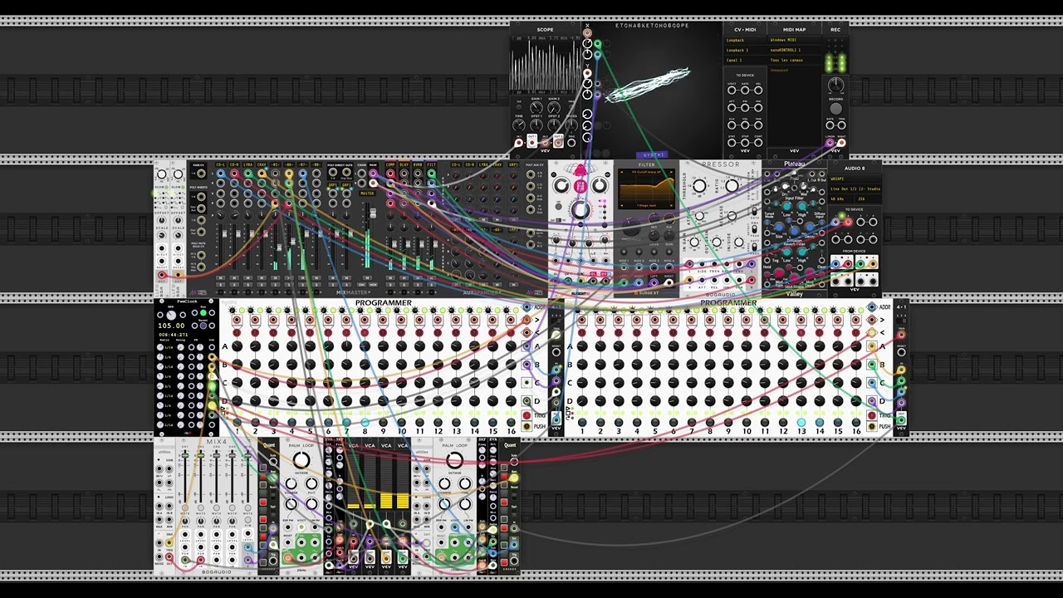The height and width of the screenshot is (598, 1063).
Task: Click the PwmClock Reset button
Action: (x=203, y=326)
